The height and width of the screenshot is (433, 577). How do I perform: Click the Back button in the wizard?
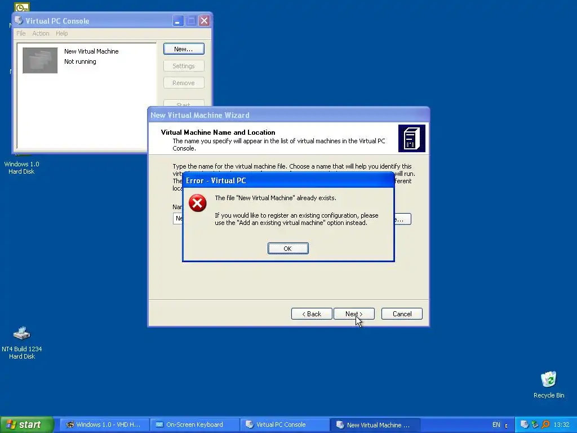[312, 313]
